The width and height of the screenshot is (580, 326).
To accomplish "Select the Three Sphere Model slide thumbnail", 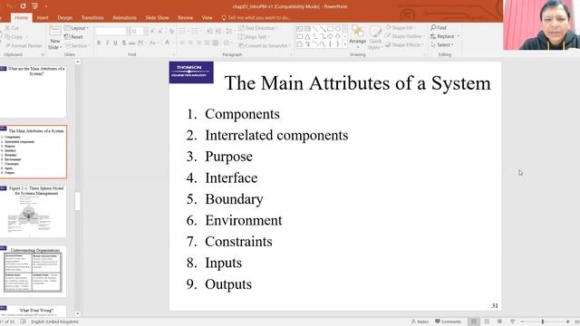I will (34, 211).
